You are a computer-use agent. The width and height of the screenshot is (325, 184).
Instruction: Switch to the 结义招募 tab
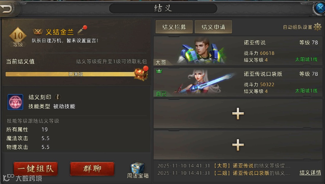click(x=174, y=27)
